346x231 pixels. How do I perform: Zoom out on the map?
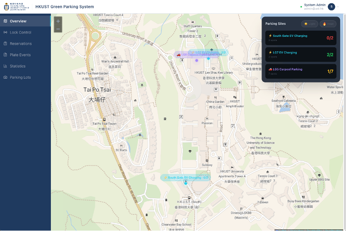[58, 29]
